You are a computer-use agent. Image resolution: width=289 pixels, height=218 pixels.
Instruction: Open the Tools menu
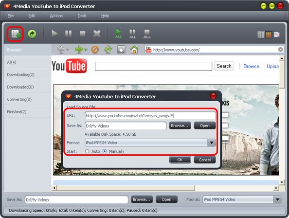click(x=82, y=16)
